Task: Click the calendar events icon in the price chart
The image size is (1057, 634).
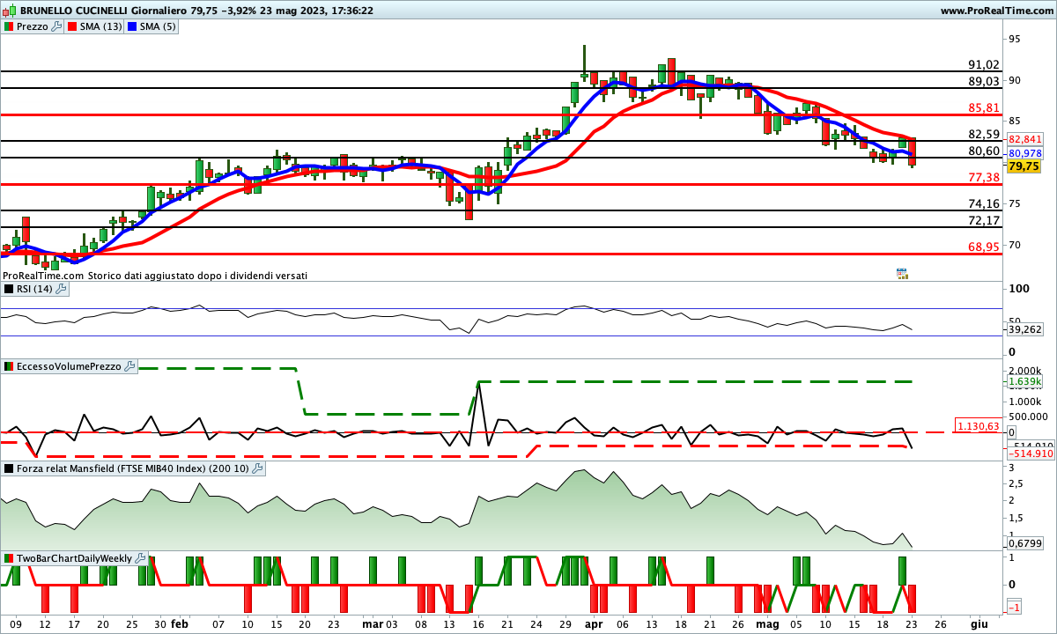Action: coord(902,274)
